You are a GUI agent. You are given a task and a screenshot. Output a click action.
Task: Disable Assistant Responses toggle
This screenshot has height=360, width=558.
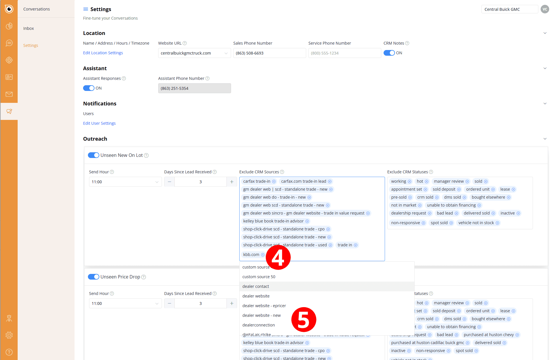pyautogui.click(x=88, y=88)
